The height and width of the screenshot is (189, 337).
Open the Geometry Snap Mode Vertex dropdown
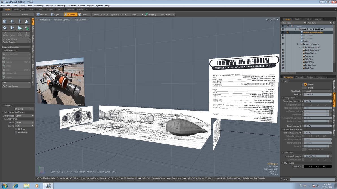(x=24, y=122)
